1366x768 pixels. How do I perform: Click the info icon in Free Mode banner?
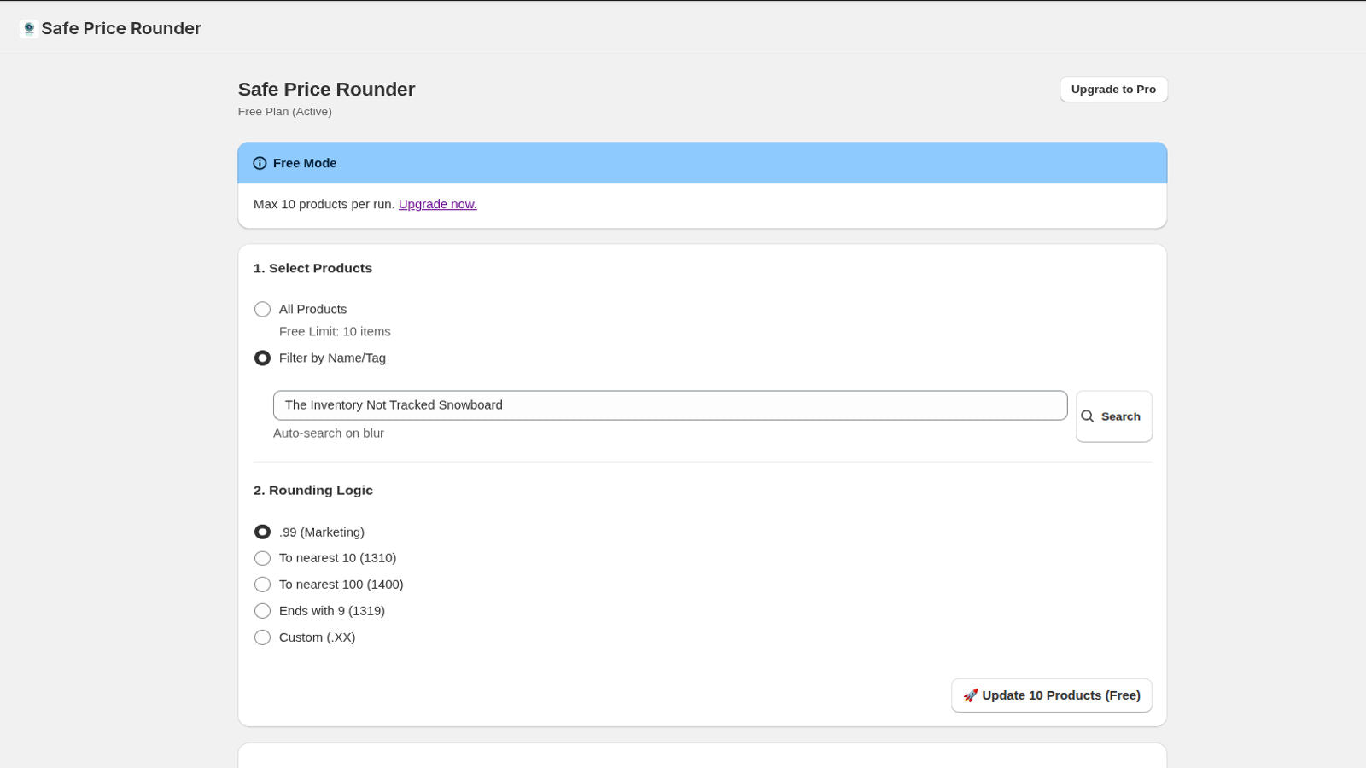click(260, 163)
